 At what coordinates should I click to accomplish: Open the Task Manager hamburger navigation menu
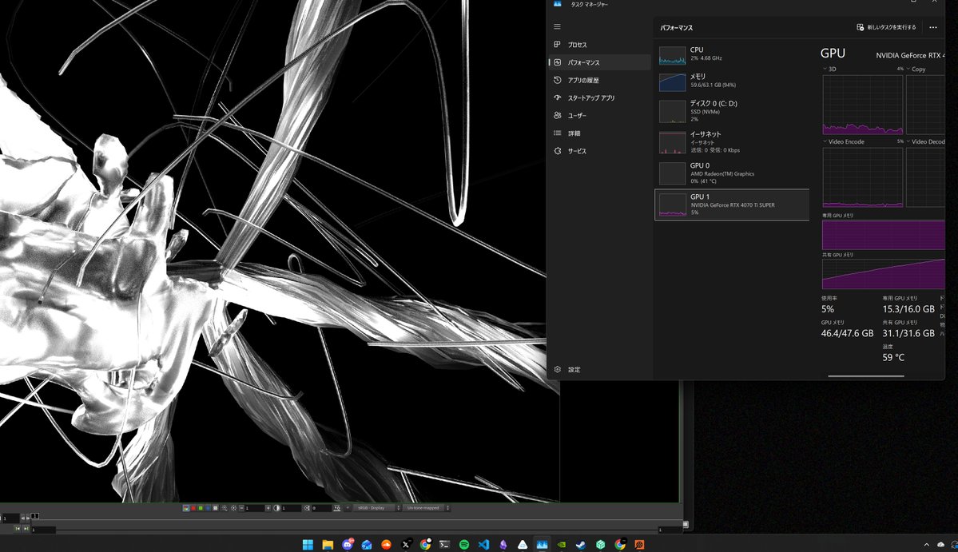pos(557,26)
